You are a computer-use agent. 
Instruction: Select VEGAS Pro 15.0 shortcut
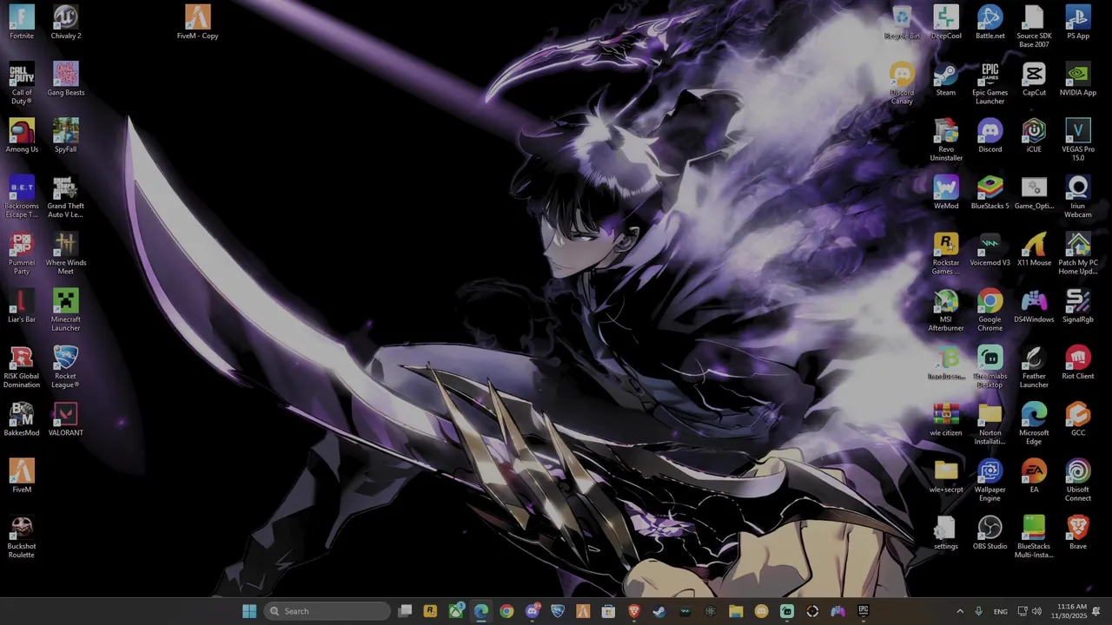[1078, 140]
